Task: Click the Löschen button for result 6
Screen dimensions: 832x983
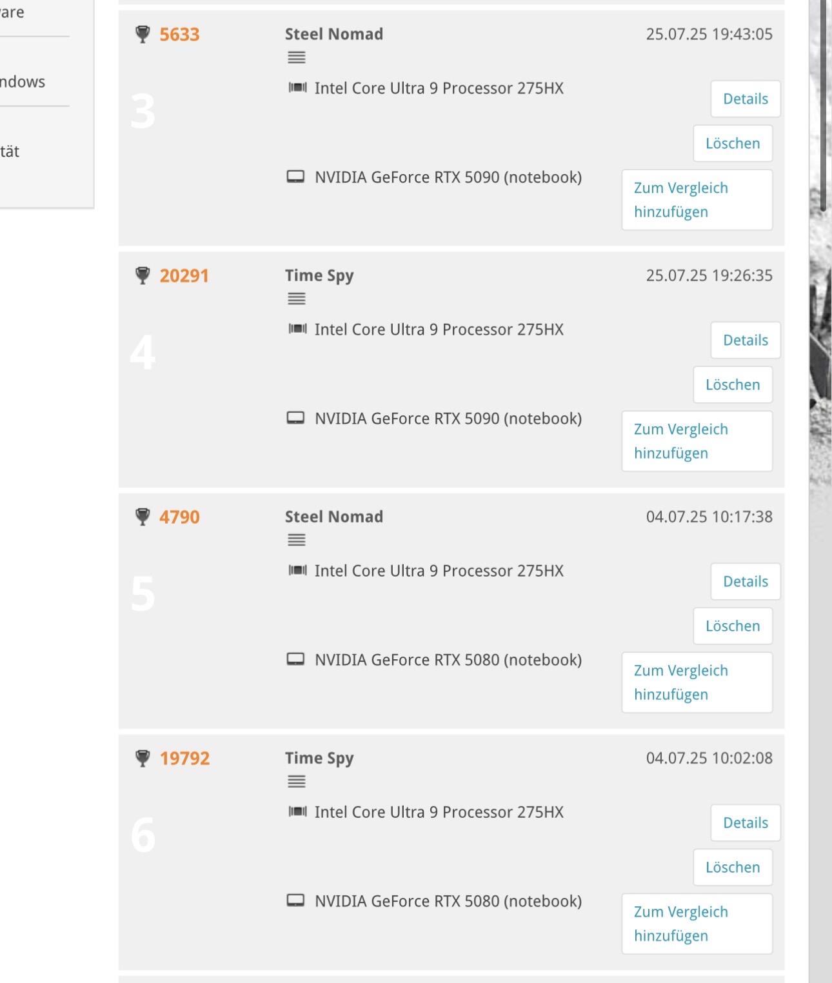Action: 733,867
